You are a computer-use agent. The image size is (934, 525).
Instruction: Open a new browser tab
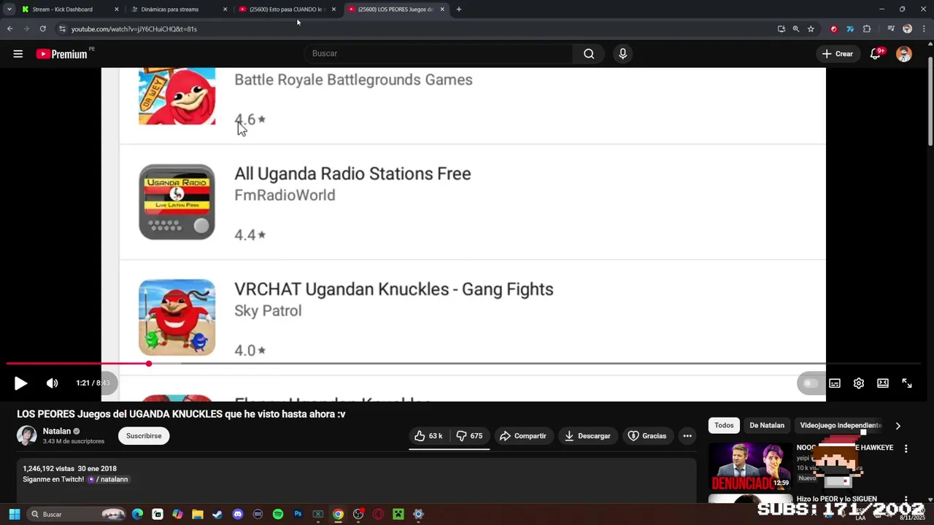458,9
